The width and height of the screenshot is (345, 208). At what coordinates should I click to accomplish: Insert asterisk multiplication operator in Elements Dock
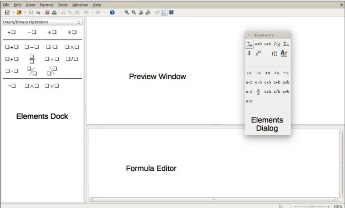(x=11, y=59)
